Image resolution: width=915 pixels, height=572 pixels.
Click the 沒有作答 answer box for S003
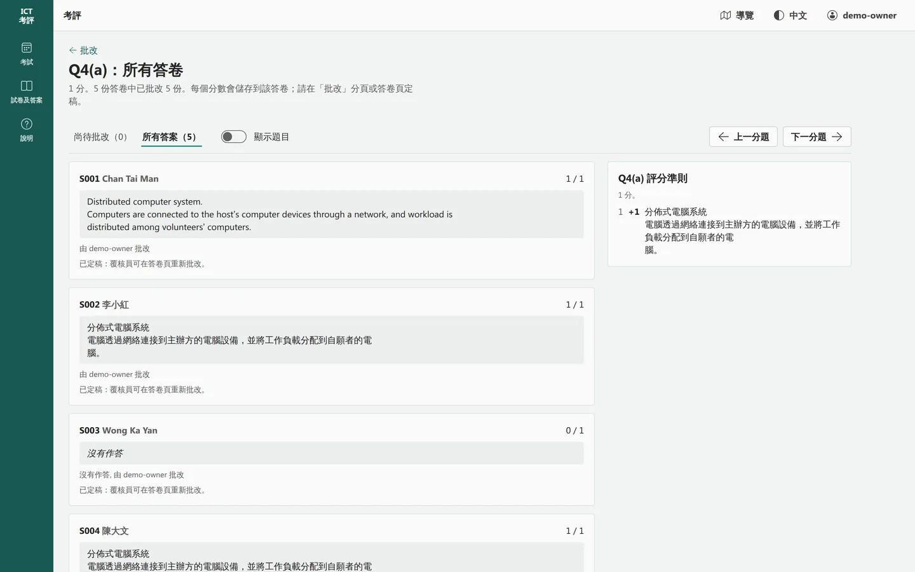pyautogui.click(x=332, y=453)
